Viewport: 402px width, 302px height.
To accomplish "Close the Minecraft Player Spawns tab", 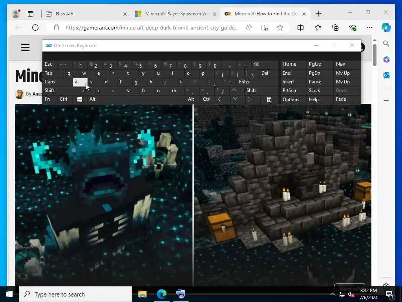I will click(x=215, y=14).
